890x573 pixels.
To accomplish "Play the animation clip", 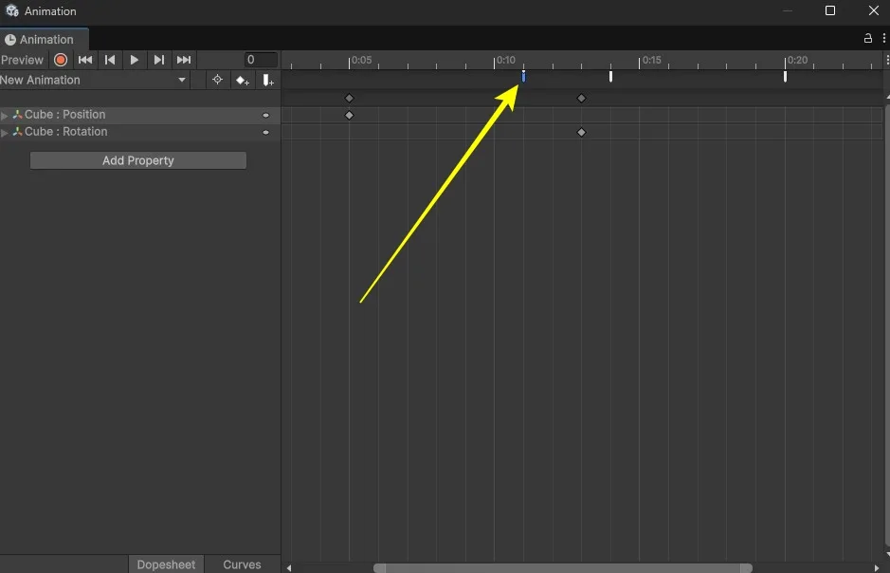I will 135,60.
